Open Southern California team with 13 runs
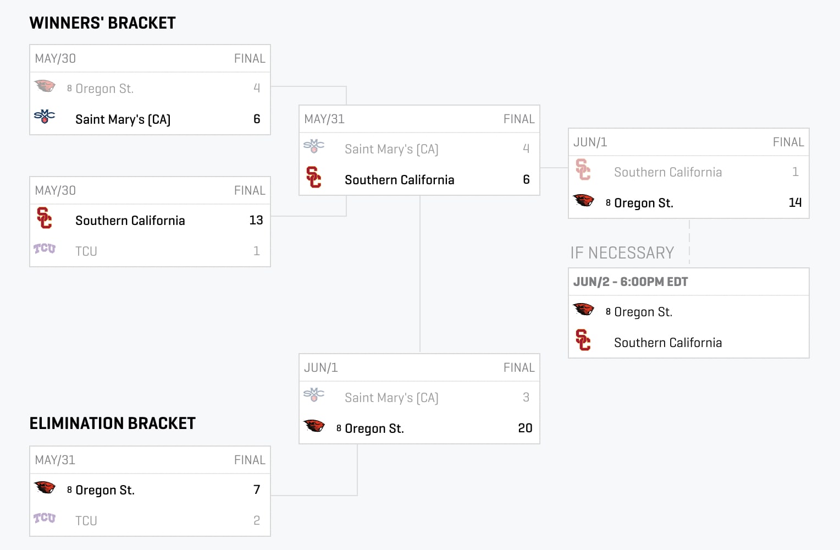The width and height of the screenshot is (840, 550). [x=130, y=221]
